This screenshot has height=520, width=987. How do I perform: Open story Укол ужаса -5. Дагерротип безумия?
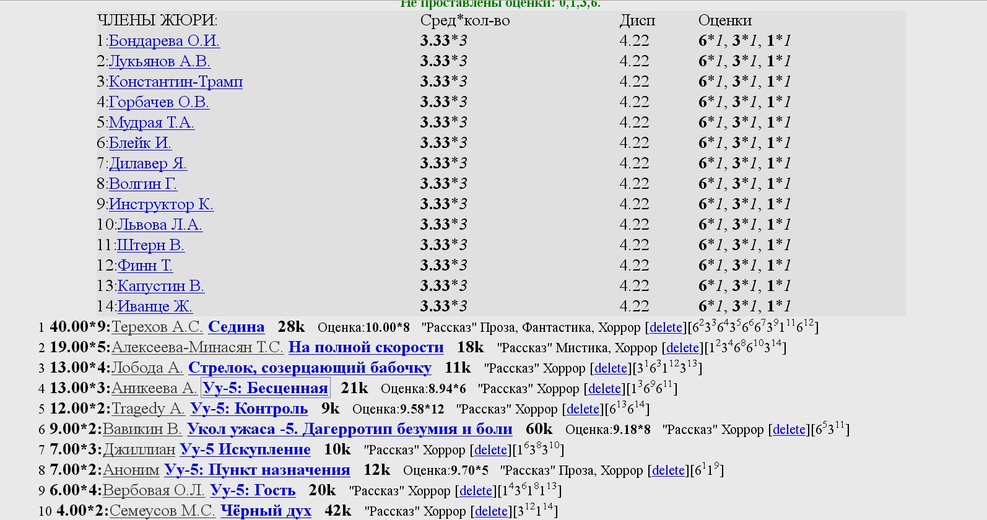(350, 429)
